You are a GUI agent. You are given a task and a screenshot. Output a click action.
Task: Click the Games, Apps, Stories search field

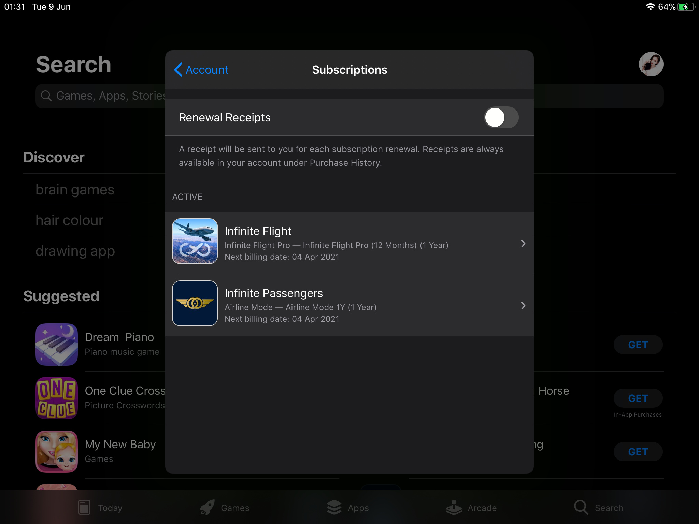point(109,96)
